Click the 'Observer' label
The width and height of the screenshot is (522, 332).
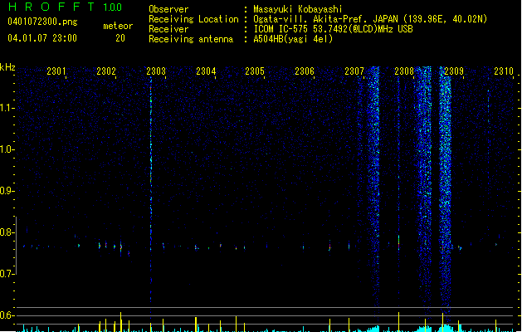pyautogui.click(x=168, y=9)
